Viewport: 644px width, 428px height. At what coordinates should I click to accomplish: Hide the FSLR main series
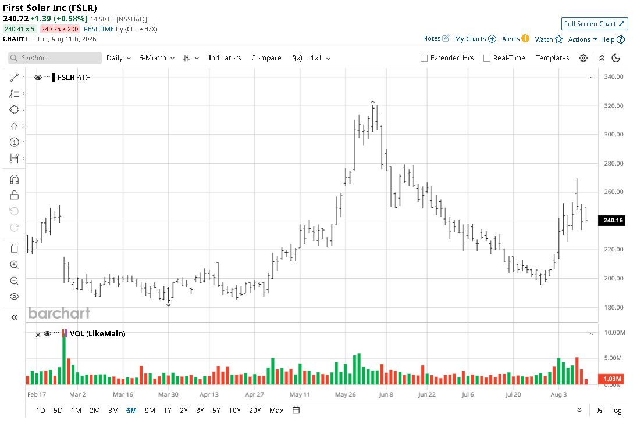pyautogui.click(x=38, y=77)
